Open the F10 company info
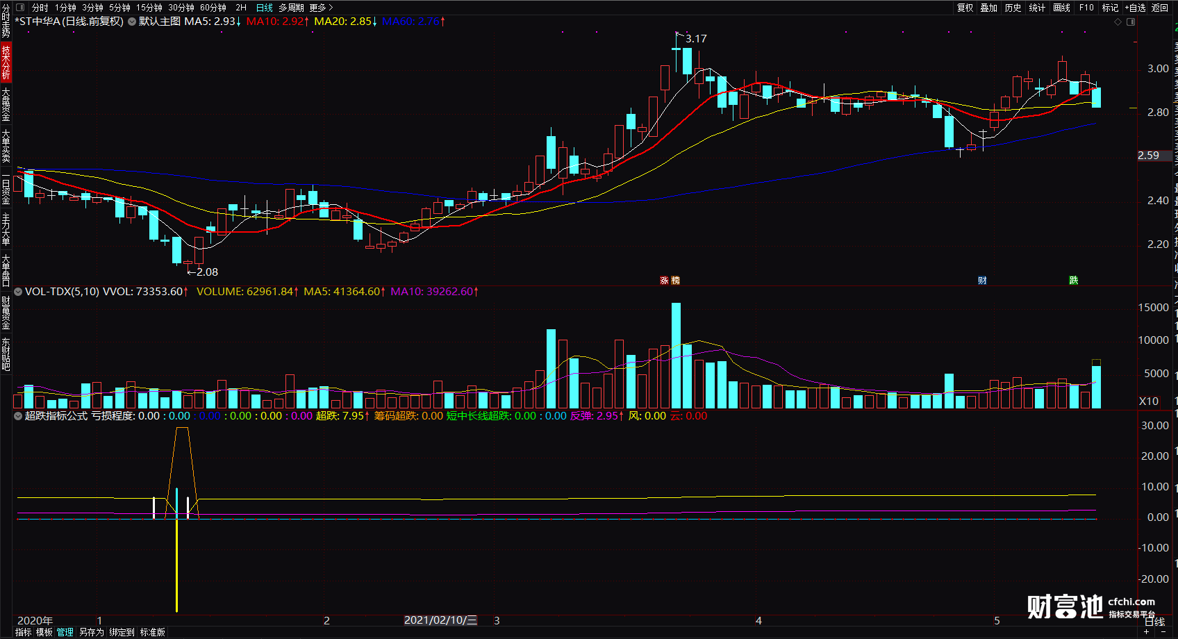Screen dimensions: 1178x639 pos(1086,8)
